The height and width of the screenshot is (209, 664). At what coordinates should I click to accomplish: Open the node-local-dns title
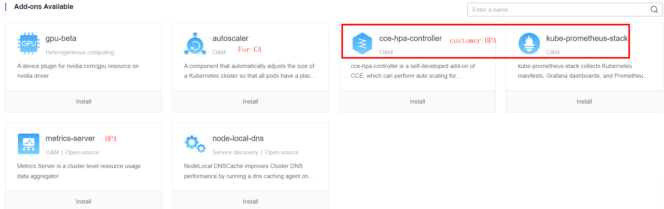pos(238,138)
